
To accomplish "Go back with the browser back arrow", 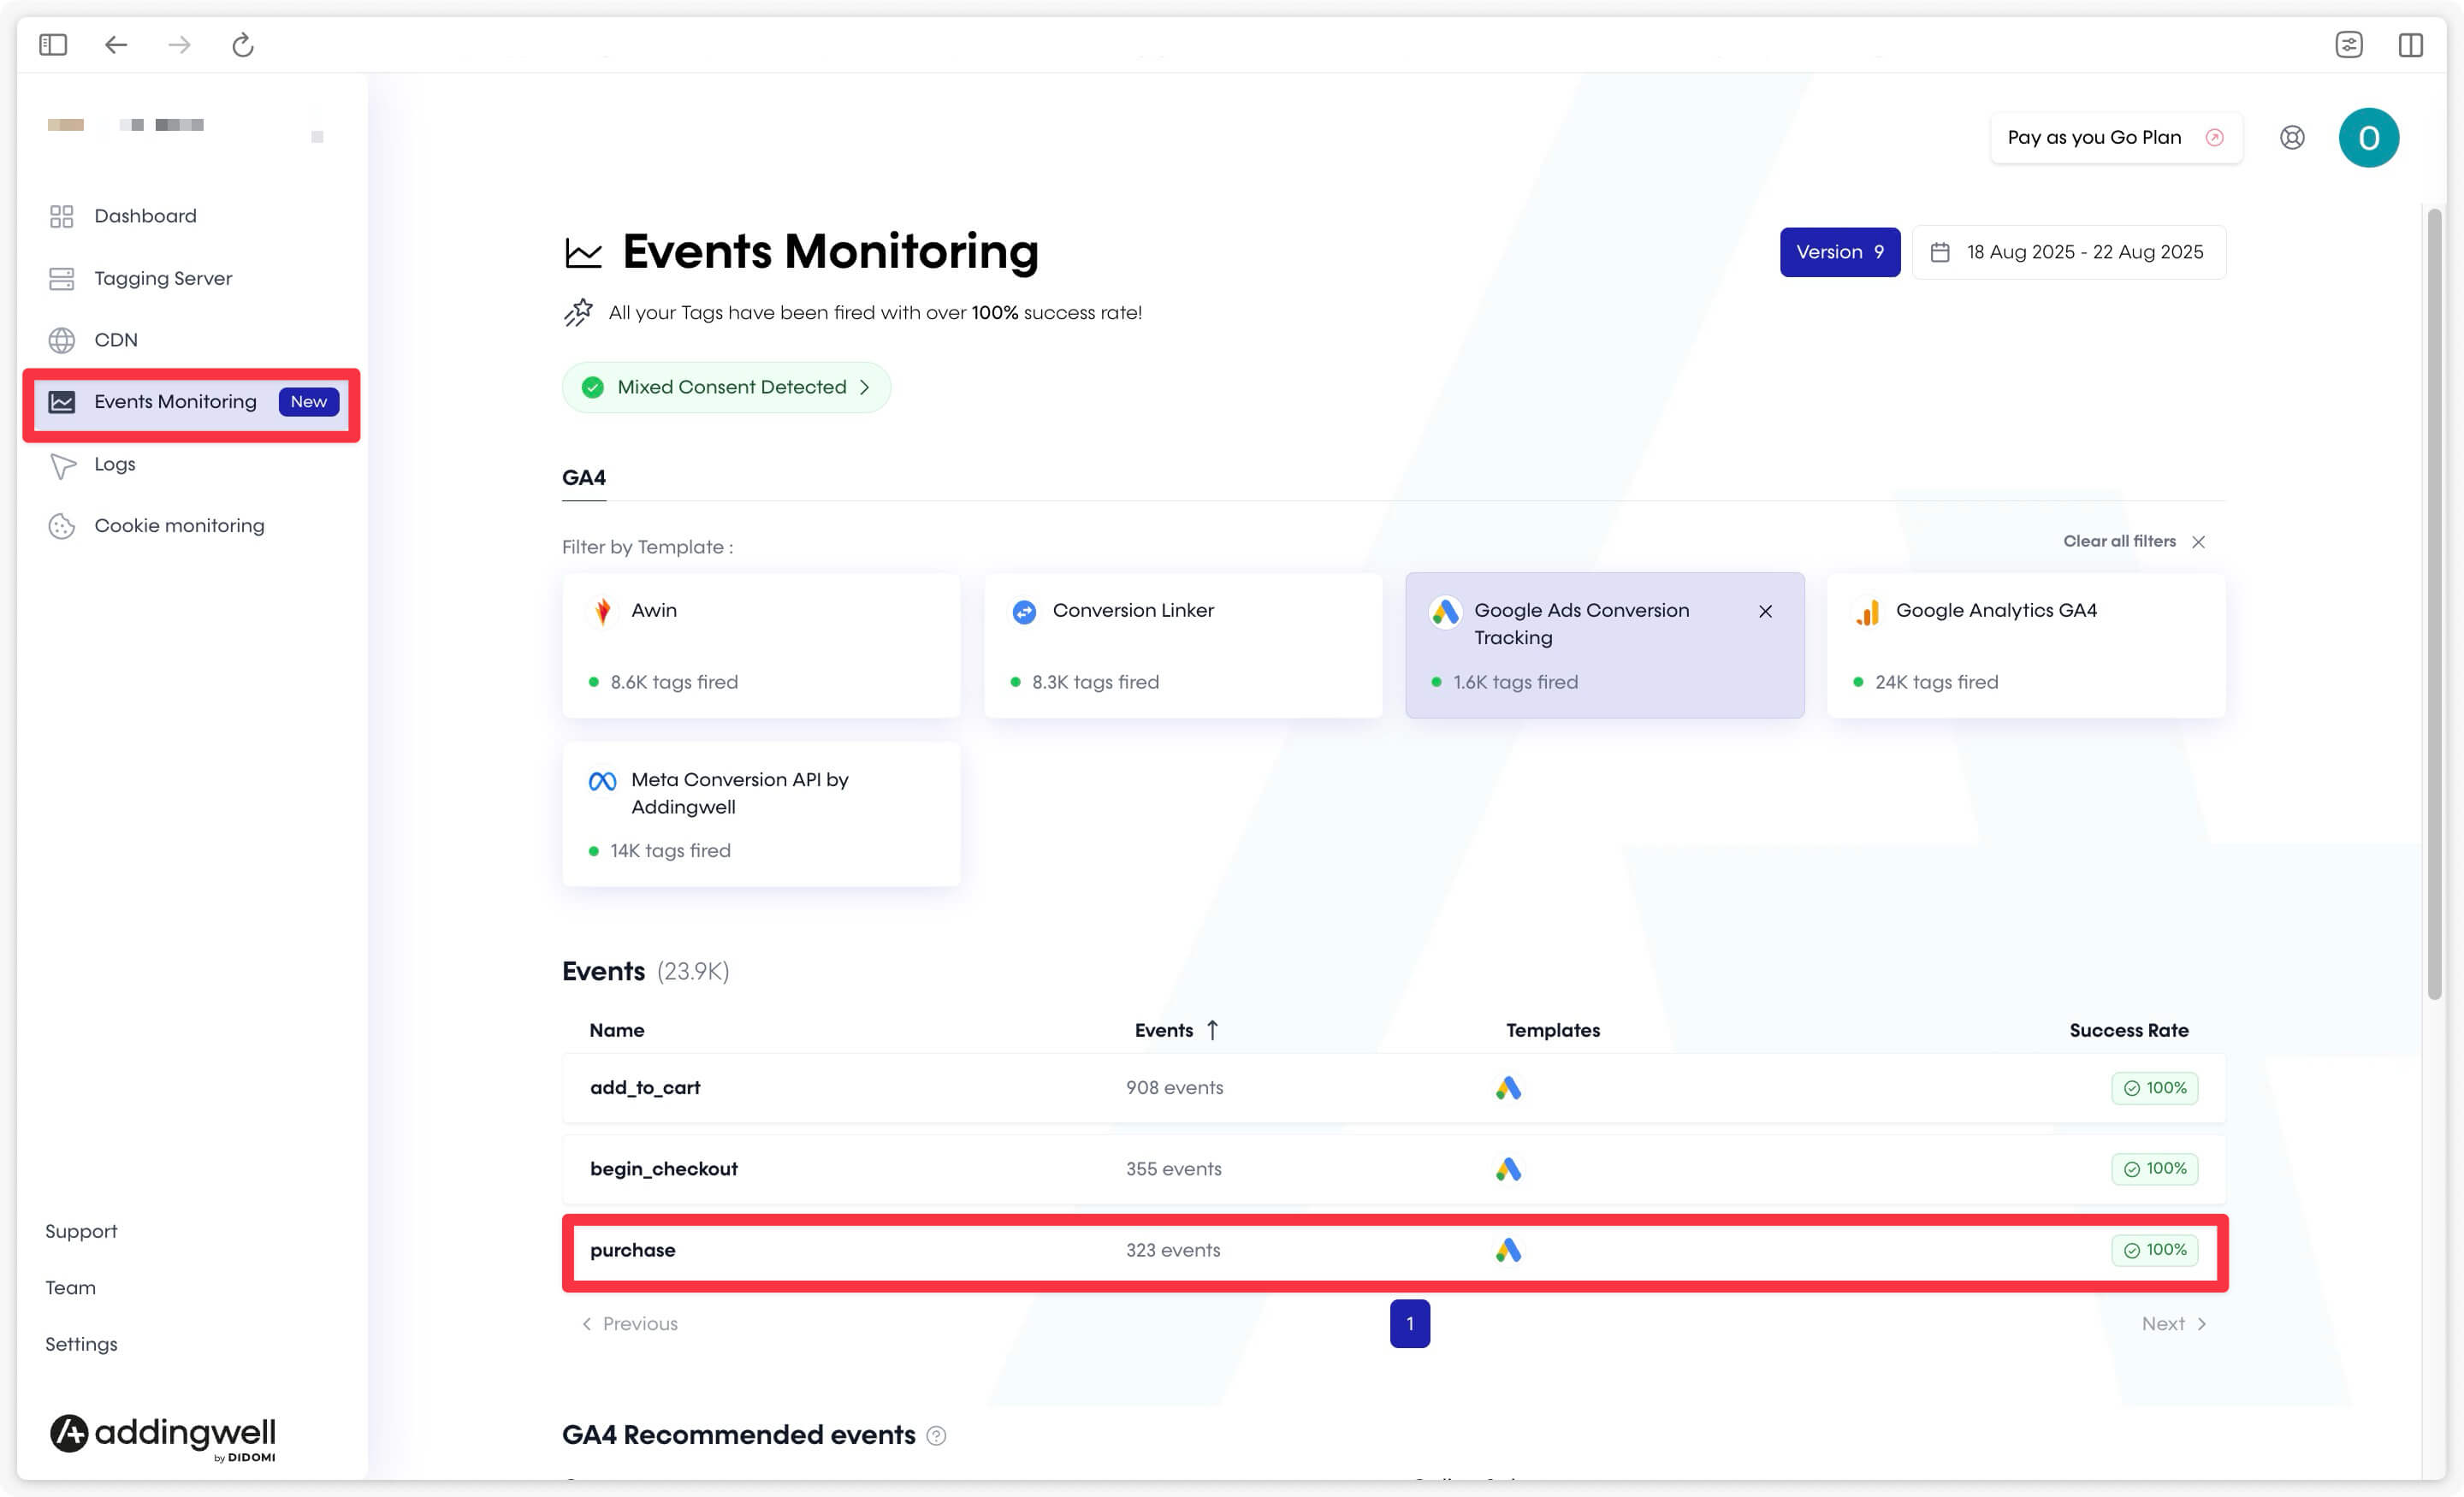I will click(x=116, y=45).
